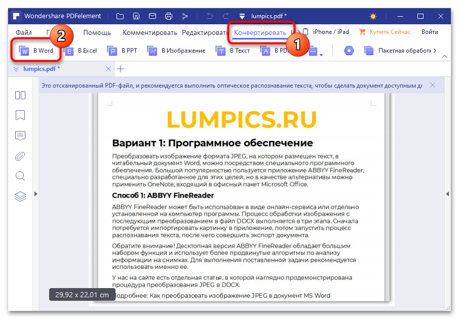This screenshot has height=319, width=459.
Task: Switch to the Редактировать tab
Action: coord(205,32)
